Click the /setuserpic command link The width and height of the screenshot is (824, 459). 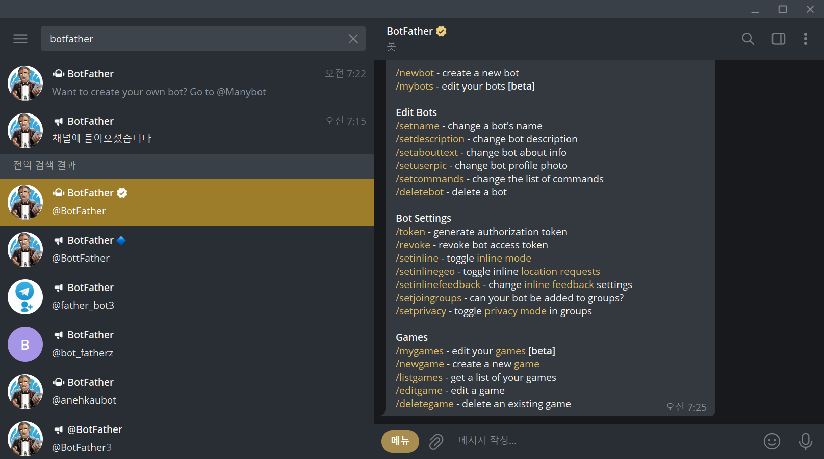tap(421, 165)
